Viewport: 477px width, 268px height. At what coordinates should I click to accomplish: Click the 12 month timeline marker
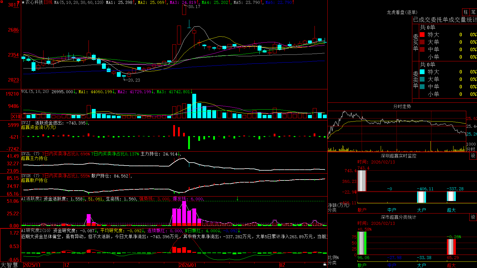[x=67, y=265]
